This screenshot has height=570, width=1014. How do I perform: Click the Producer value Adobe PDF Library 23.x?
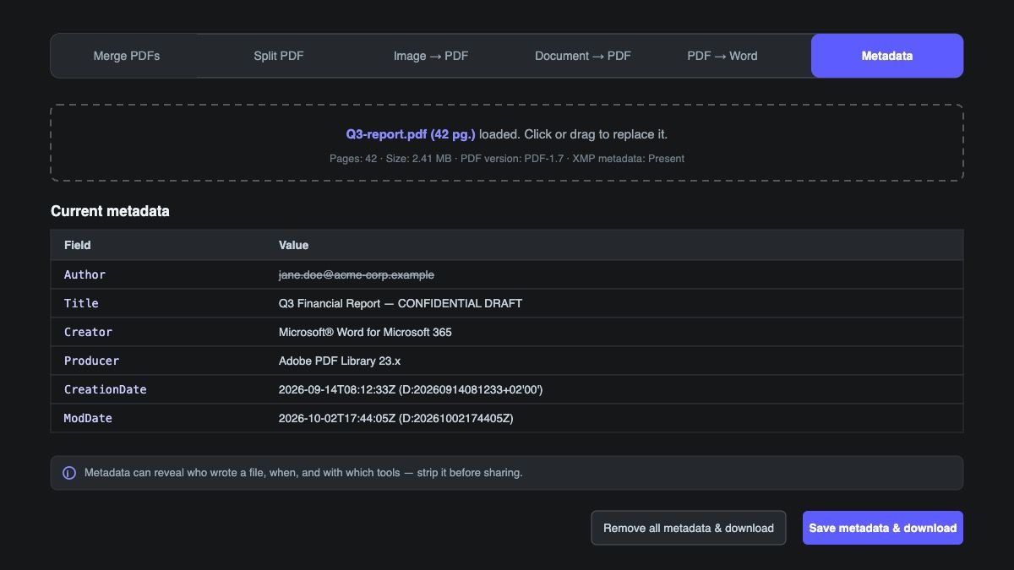[x=340, y=361]
